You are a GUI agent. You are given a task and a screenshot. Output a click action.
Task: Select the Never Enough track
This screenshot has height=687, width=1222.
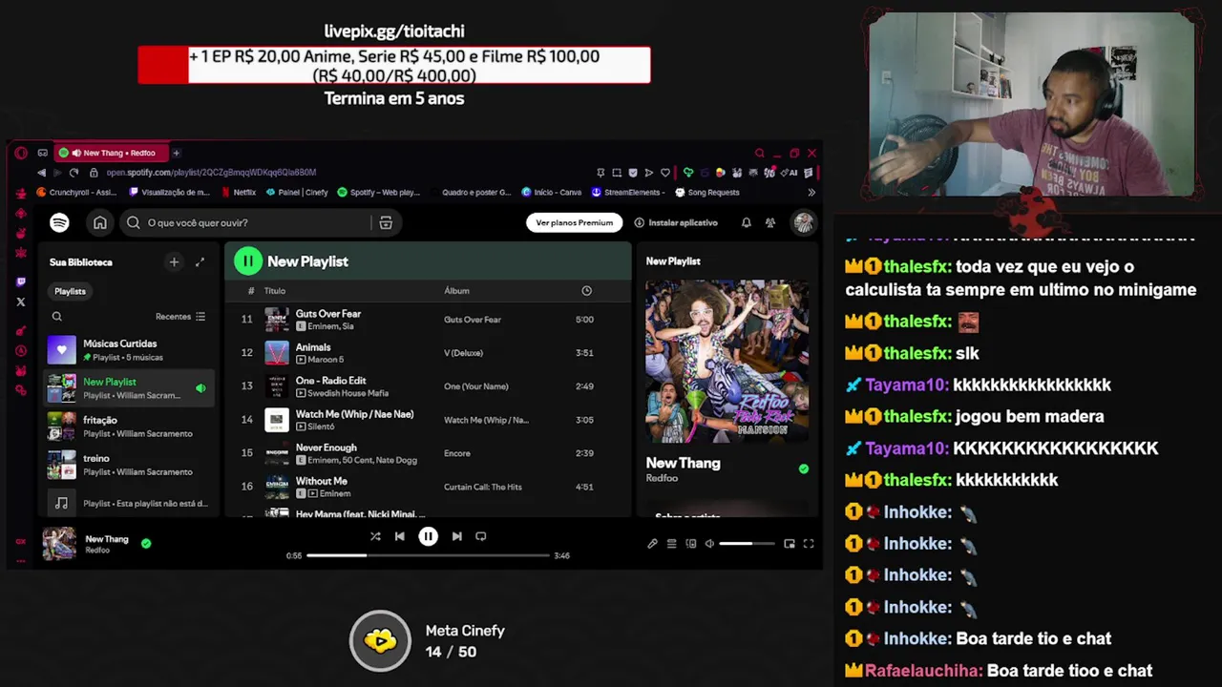[x=428, y=453]
